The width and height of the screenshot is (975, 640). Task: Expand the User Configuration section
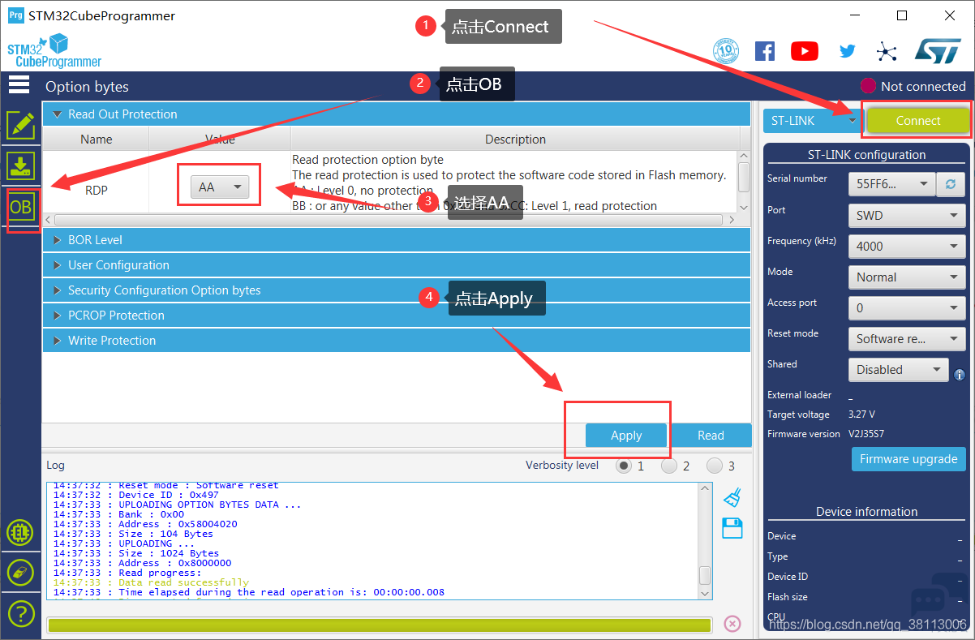[397, 265]
